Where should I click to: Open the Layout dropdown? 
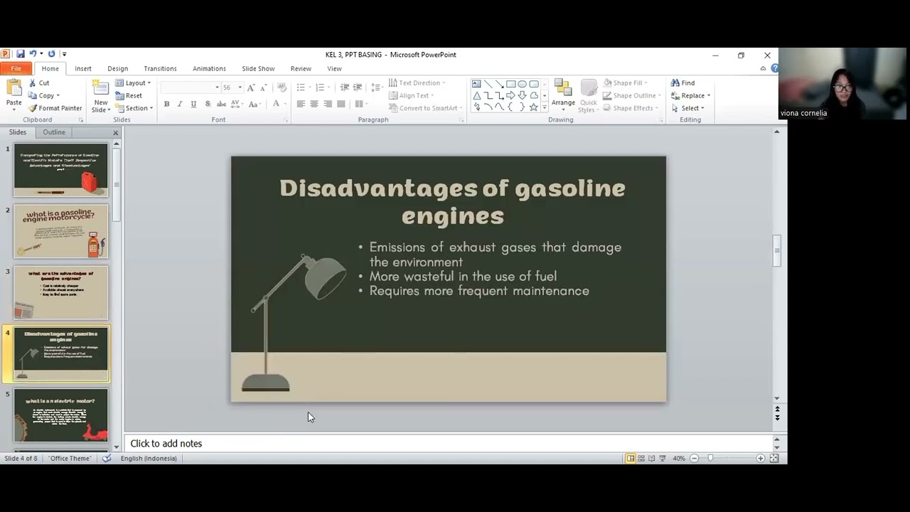[x=134, y=83]
